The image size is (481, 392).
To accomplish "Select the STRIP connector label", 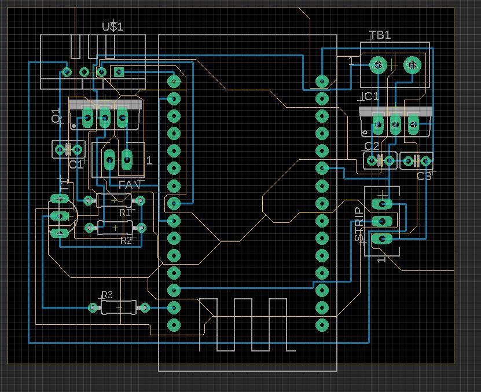I will tap(359, 224).
